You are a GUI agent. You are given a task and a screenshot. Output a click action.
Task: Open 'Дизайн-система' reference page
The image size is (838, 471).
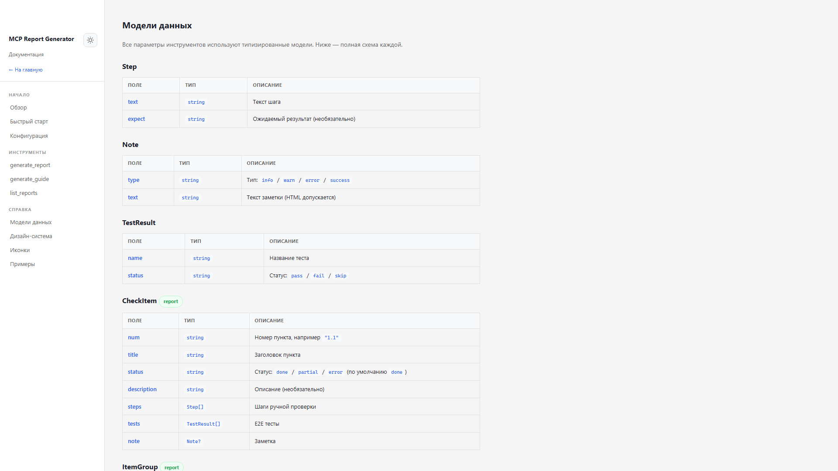tap(31, 236)
